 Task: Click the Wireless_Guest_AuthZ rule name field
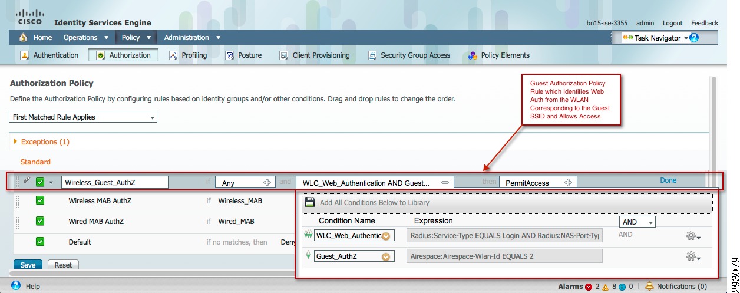(115, 182)
